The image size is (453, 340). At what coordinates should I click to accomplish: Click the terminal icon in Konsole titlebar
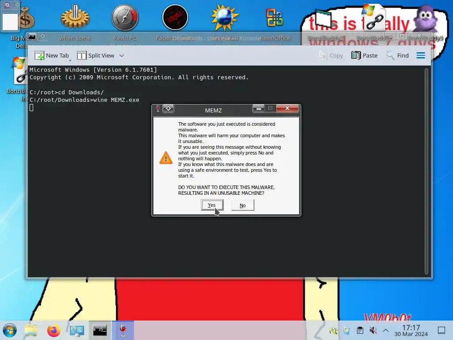(x=32, y=36)
